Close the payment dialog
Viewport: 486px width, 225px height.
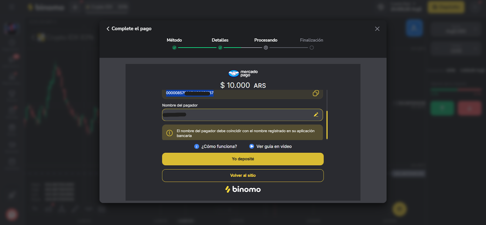[377, 29]
